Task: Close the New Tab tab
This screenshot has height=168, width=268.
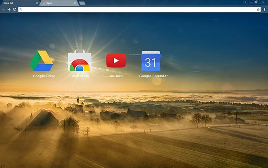Action: click(37, 3)
